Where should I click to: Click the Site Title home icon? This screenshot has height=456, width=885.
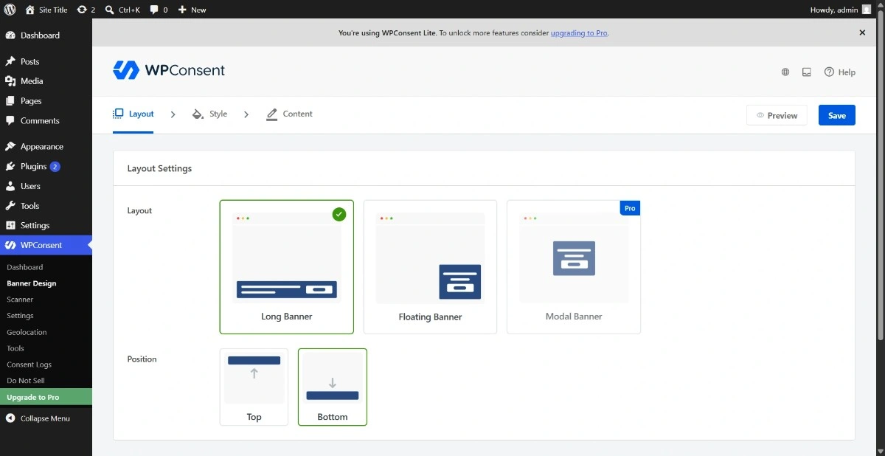pos(29,10)
